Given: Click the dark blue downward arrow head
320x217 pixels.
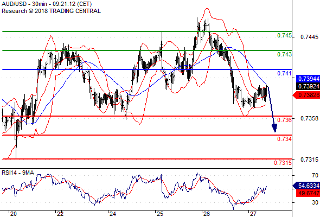Looking at the screenshot, I should pyautogui.click(x=274, y=128).
